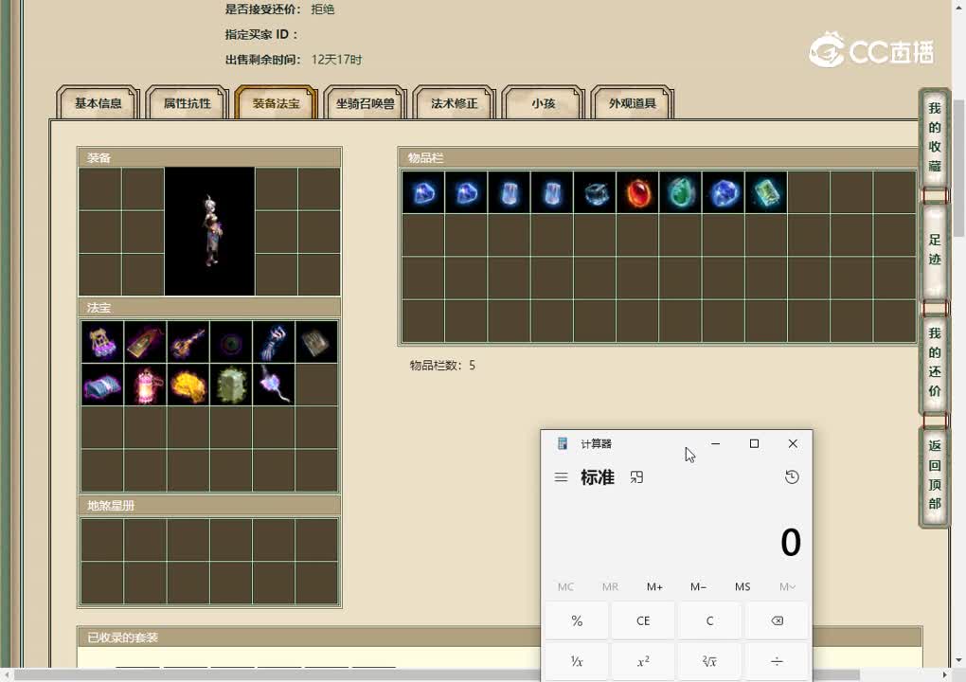Click the green round jade gem
This screenshot has width=966, height=682.
coord(680,192)
